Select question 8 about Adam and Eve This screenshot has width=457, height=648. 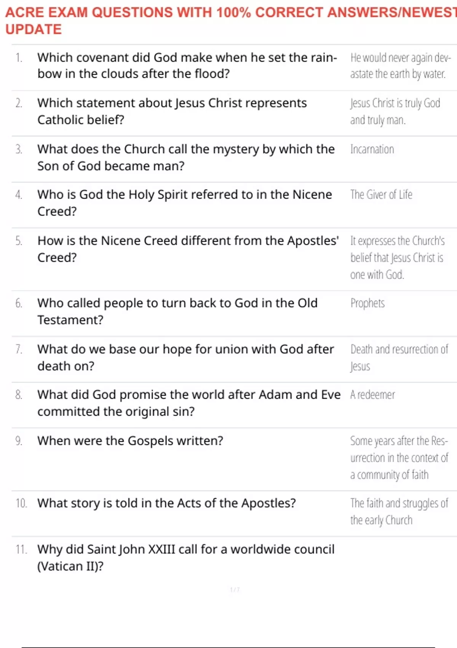click(x=189, y=403)
